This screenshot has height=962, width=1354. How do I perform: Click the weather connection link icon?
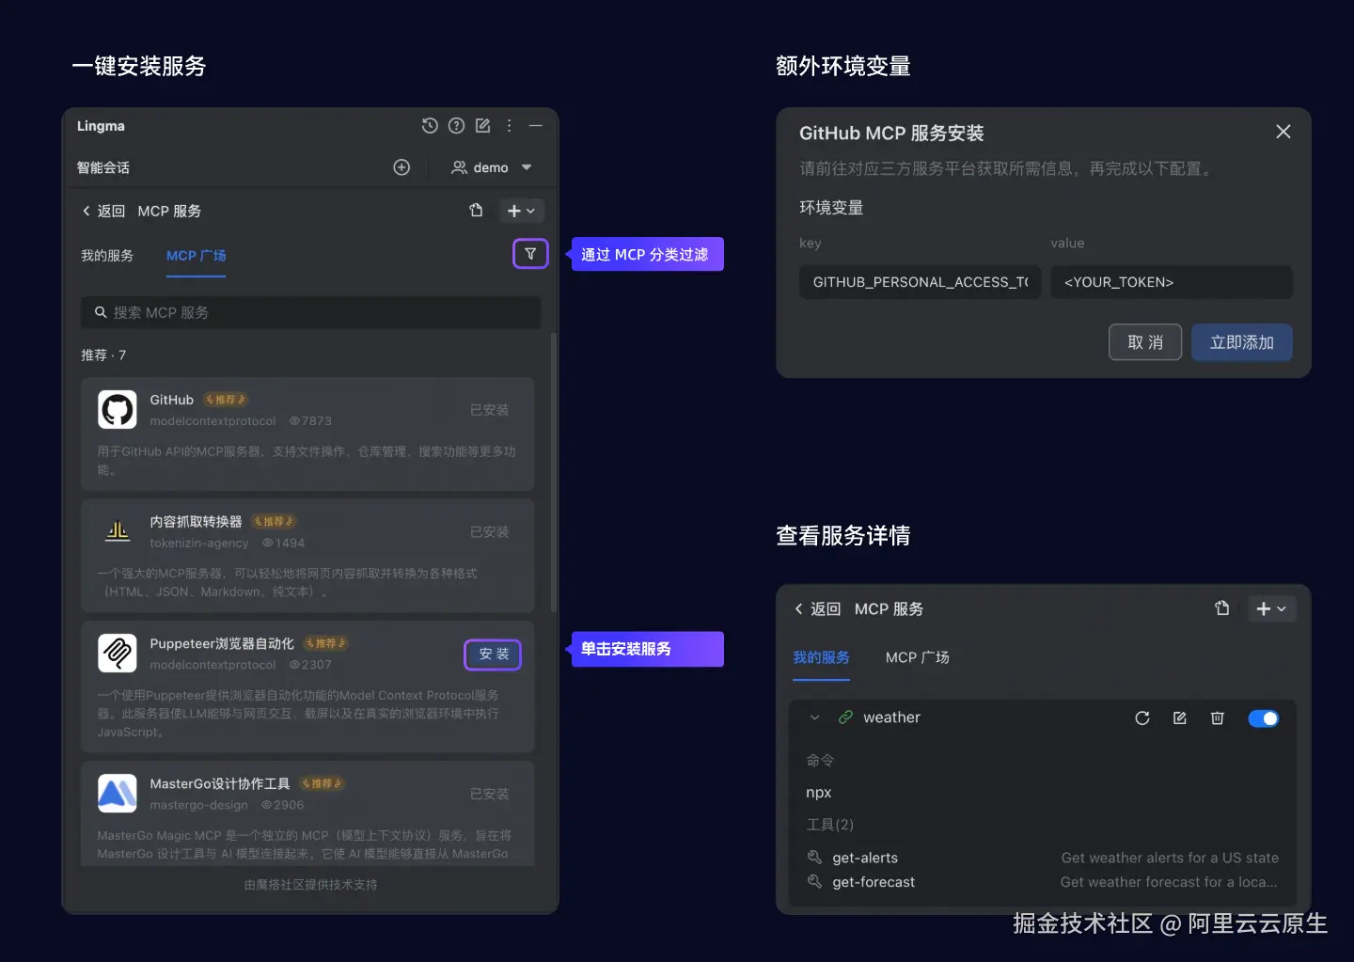point(846,718)
